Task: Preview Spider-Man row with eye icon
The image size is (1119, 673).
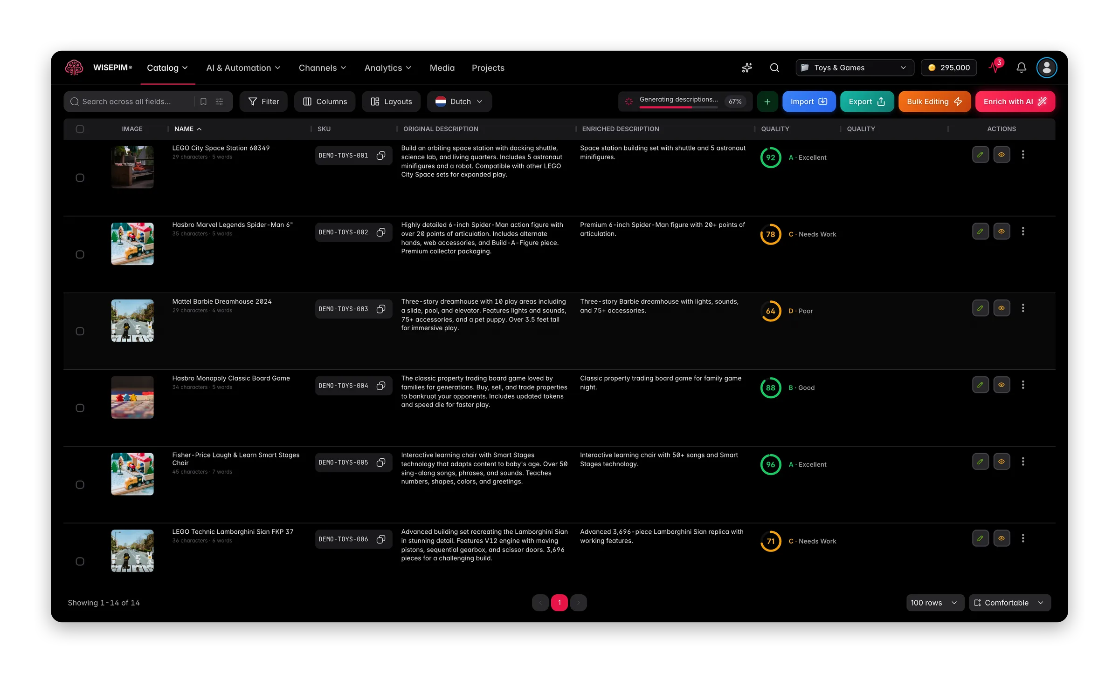Action: [1002, 231]
